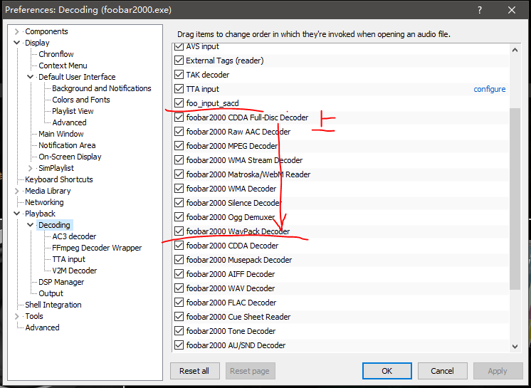Toggle the foobar2000 WavPack Decoder checkbox
Image resolution: width=531 pixels, height=388 pixels.
click(x=179, y=231)
